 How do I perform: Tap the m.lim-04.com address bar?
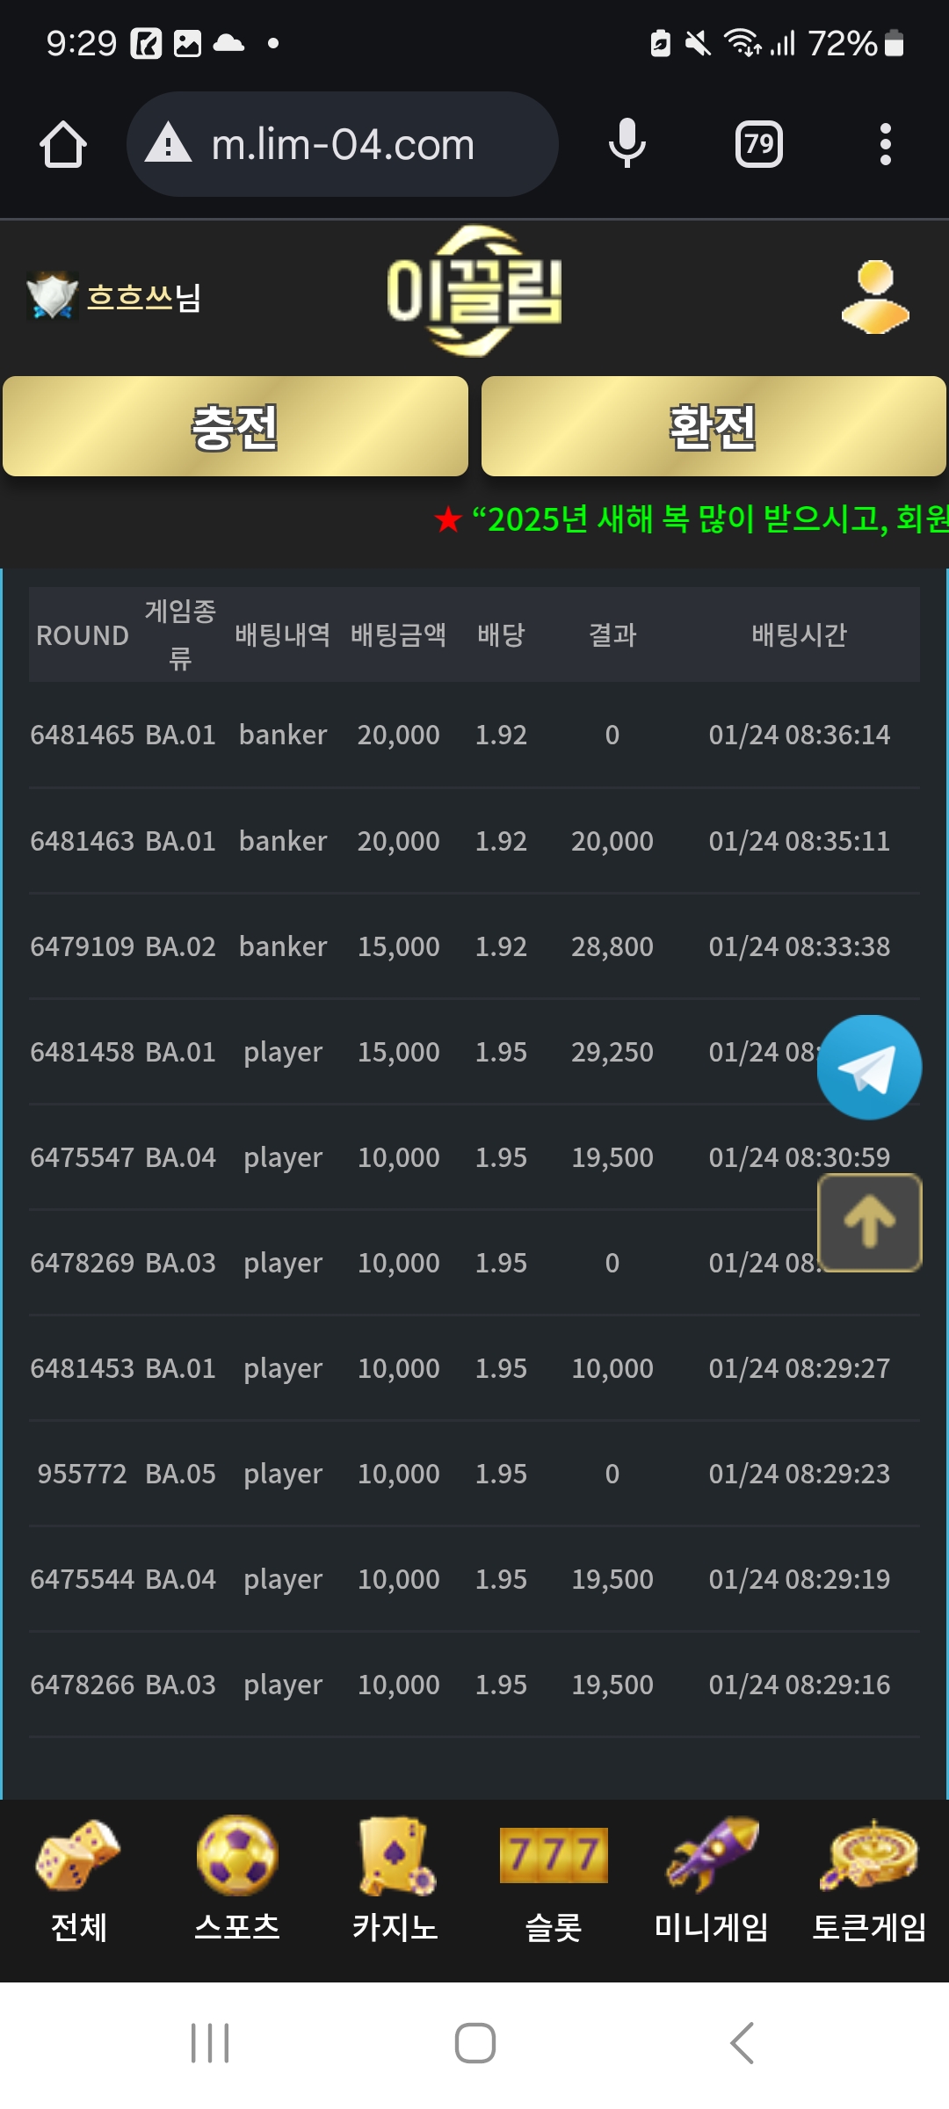click(x=343, y=144)
